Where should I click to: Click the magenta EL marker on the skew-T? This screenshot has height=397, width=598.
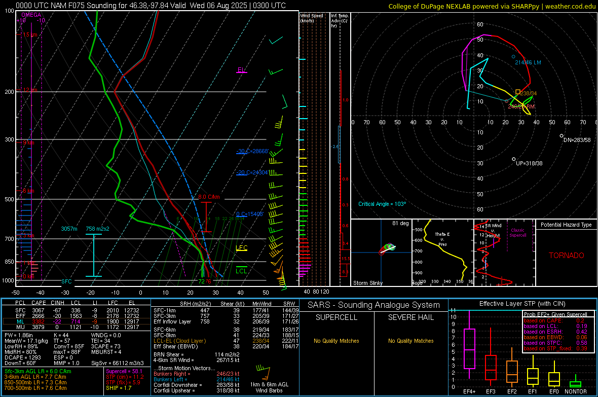pos(241,70)
